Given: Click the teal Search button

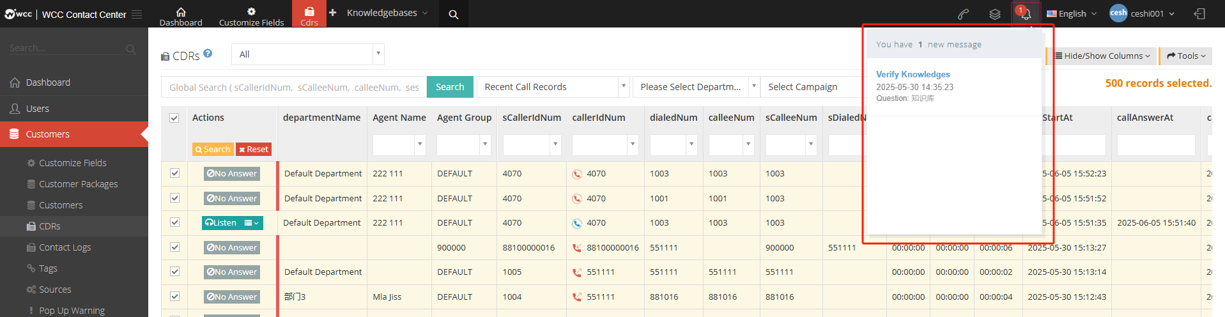Looking at the screenshot, I should tap(450, 87).
